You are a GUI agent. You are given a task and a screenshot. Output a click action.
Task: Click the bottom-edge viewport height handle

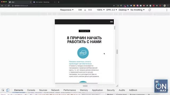coord(85,86)
